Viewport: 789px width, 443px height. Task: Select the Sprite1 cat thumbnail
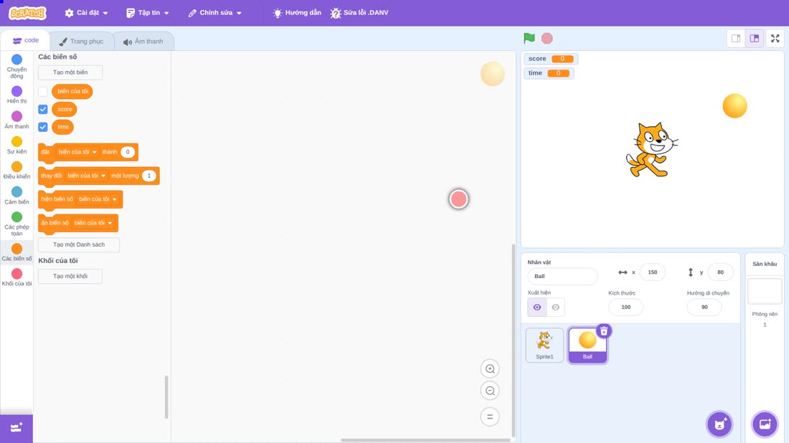(544, 345)
